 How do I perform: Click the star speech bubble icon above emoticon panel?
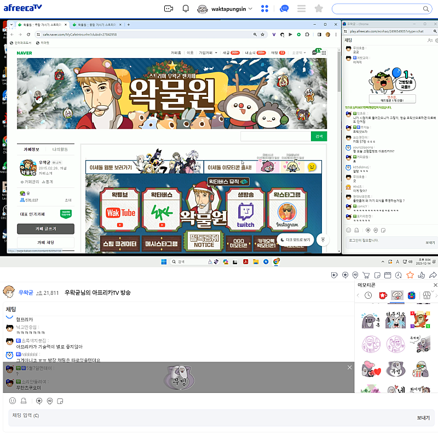click(x=345, y=275)
